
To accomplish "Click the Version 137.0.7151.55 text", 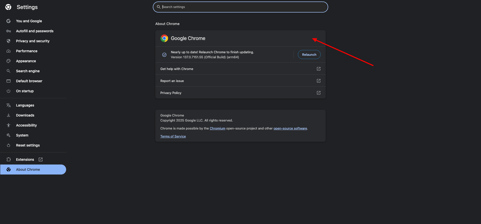I will click(205, 57).
